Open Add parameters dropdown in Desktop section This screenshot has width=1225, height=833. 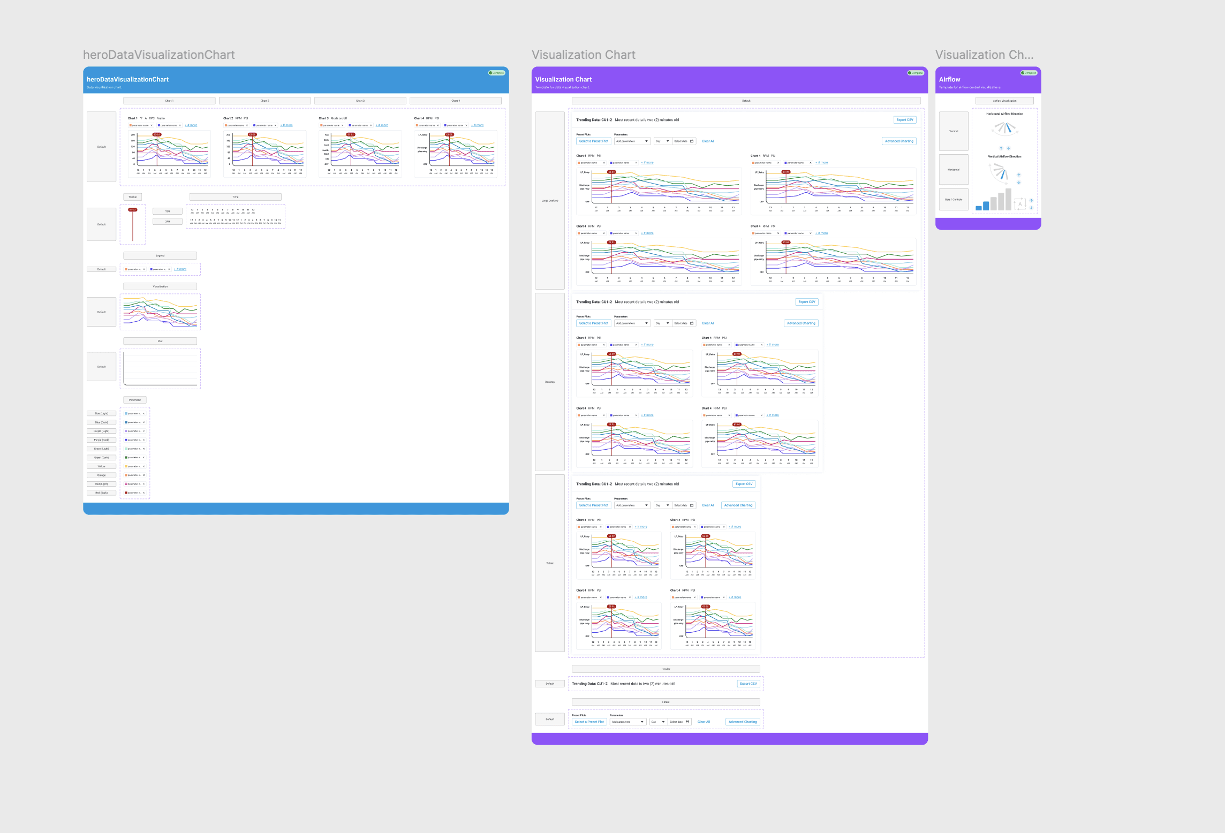[x=632, y=323]
